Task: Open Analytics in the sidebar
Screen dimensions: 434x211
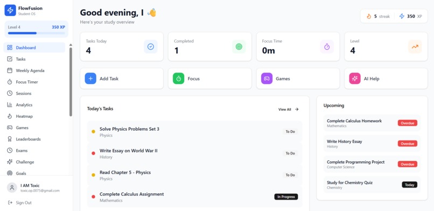Action: click(x=34, y=105)
